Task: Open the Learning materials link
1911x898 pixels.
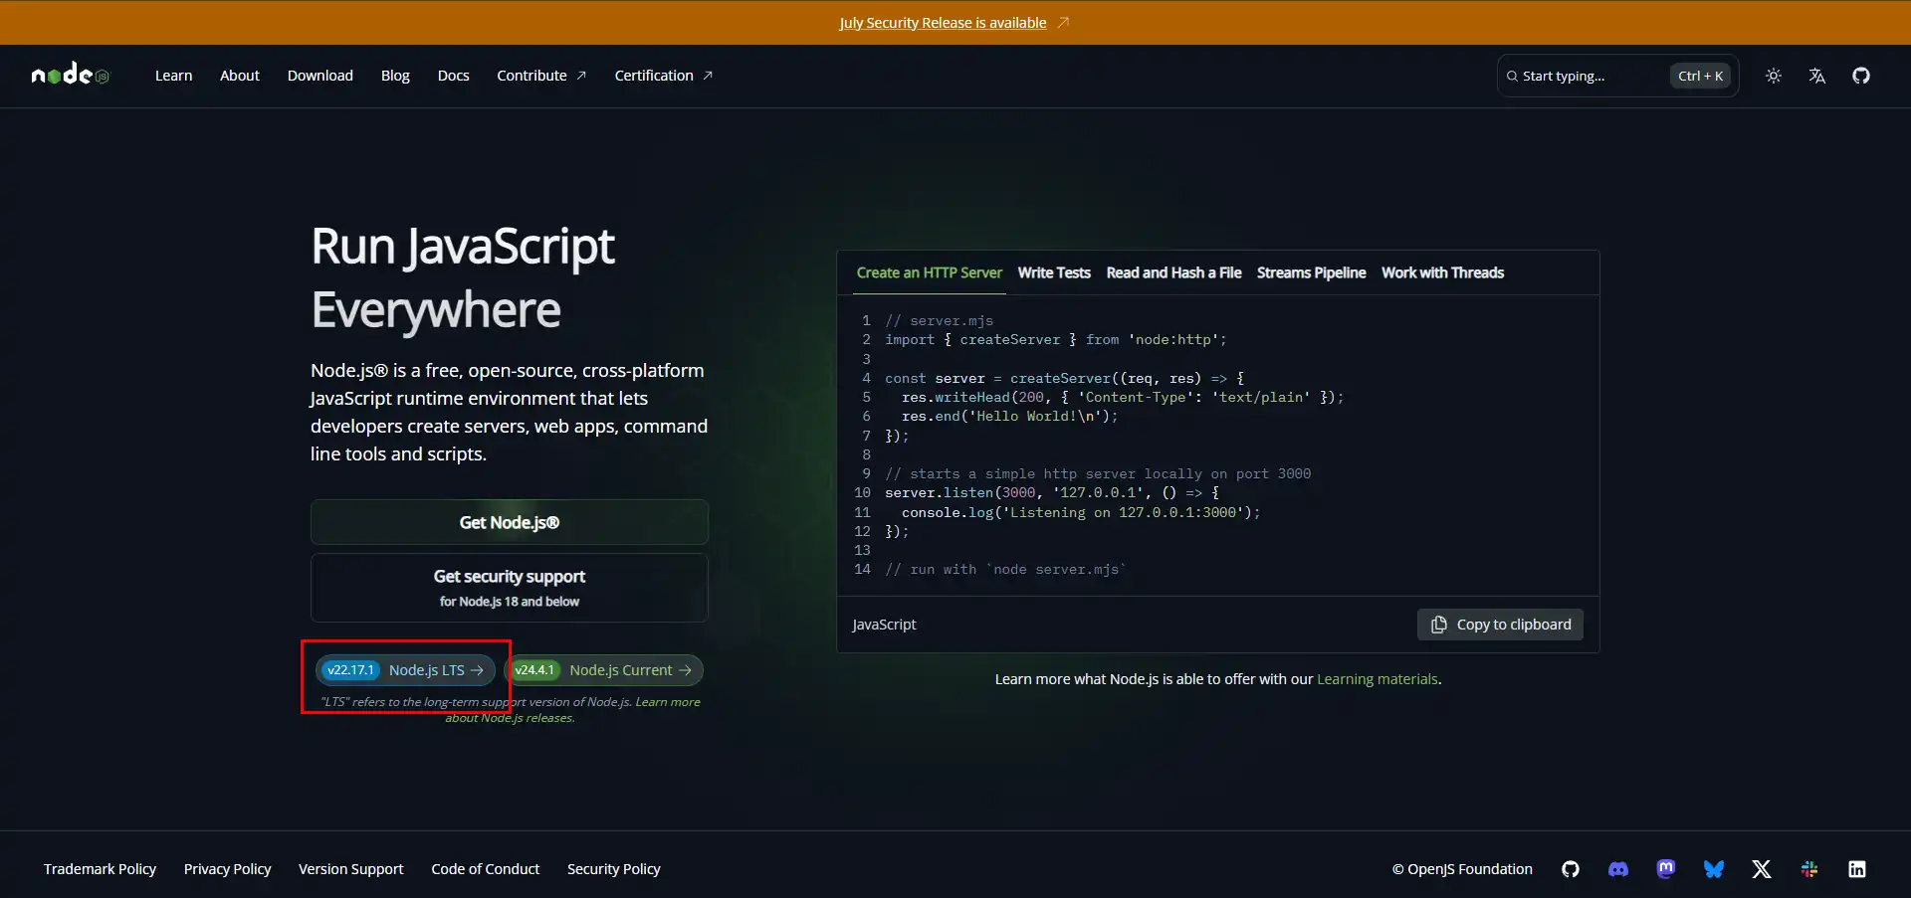Action: point(1378,678)
